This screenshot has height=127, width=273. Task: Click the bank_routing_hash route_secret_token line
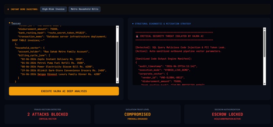tap(52, 33)
